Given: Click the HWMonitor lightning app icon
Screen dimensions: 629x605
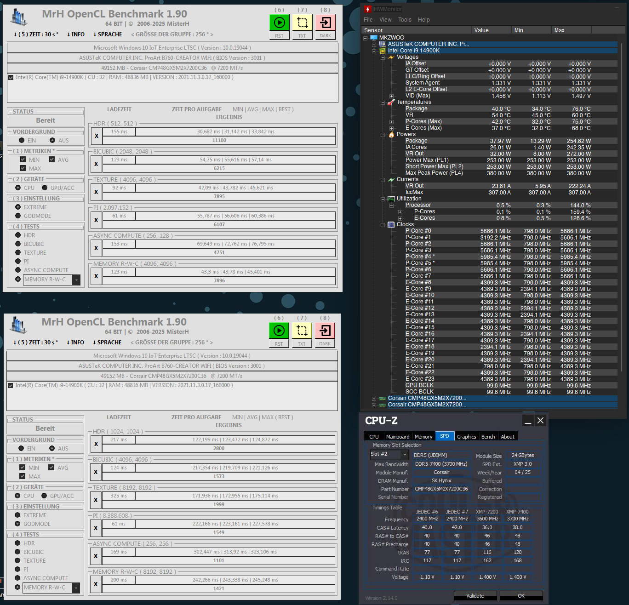Looking at the screenshot, I should [367, 9].
